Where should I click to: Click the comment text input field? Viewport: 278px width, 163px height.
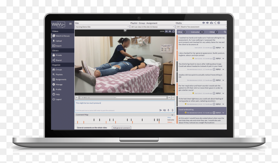pyautogui.click(x=125, y=107)
